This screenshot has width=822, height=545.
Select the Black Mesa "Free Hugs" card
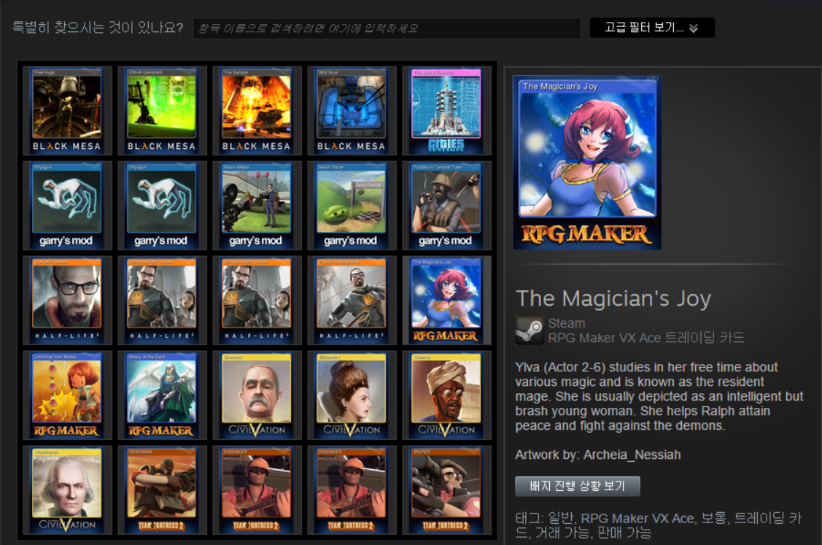(x=67, y=111)
